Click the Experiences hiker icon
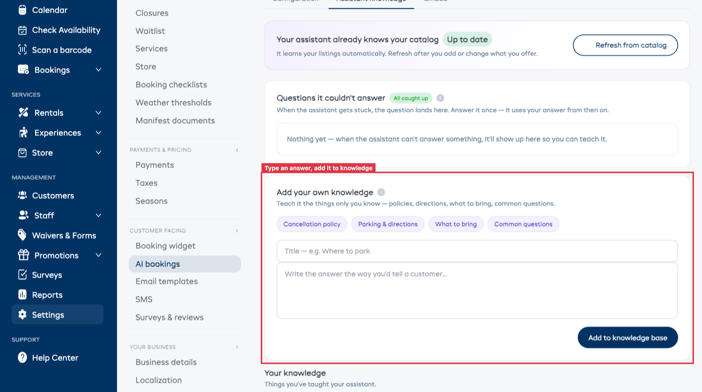The height and width of the screenshot is (392, 702). coord(23,132)
